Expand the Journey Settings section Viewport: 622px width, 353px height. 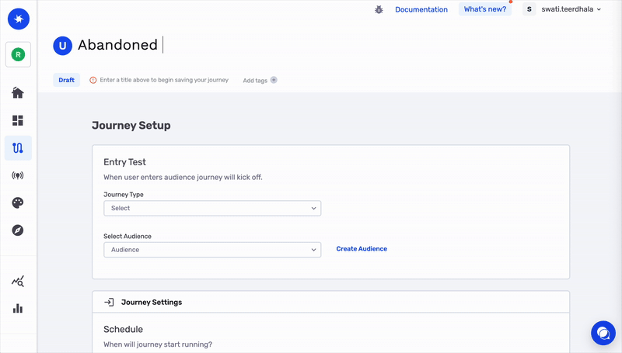330,302
